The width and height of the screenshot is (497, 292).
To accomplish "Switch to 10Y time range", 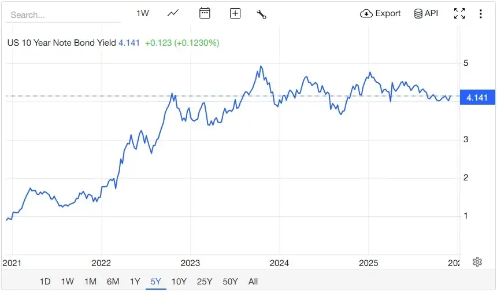I will coord(179,282).
